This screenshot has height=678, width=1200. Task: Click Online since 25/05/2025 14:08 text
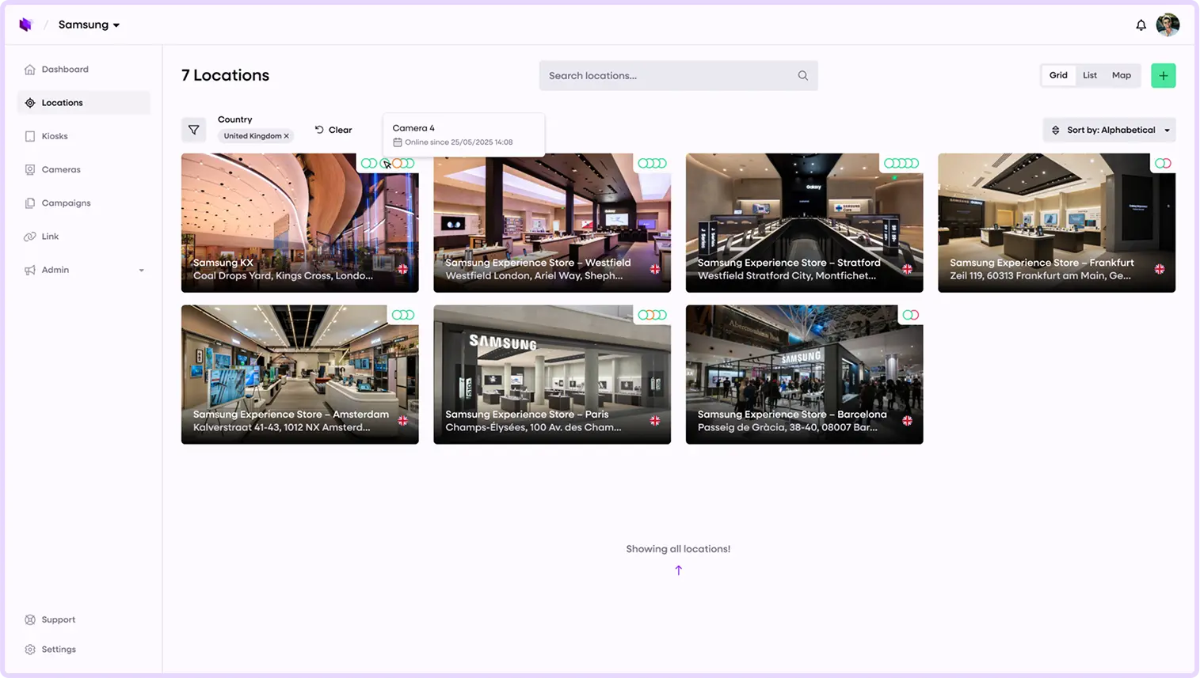point(459,142)
